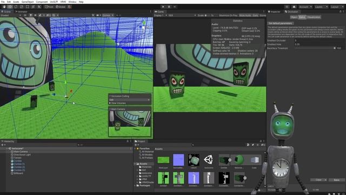This screenshot has height=195, width=346.
Task: Toggle grid snapping icon after Global
Action: click(x=69, y=7)
